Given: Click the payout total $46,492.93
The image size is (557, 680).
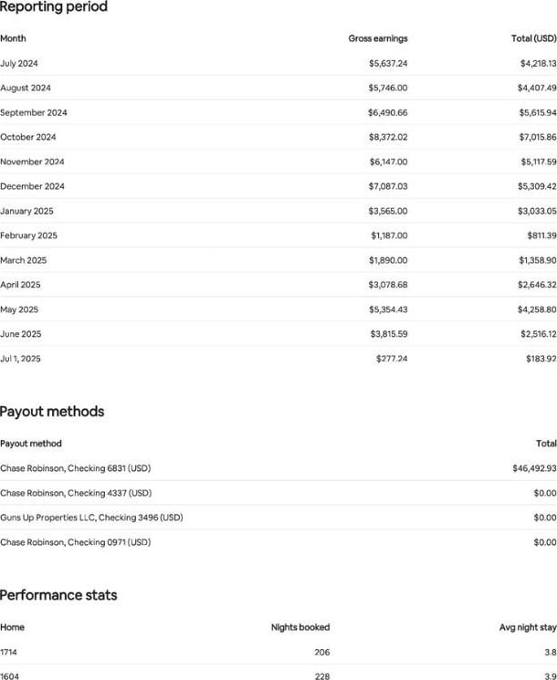Looking at the screenshot, I should tap(534, 468).
